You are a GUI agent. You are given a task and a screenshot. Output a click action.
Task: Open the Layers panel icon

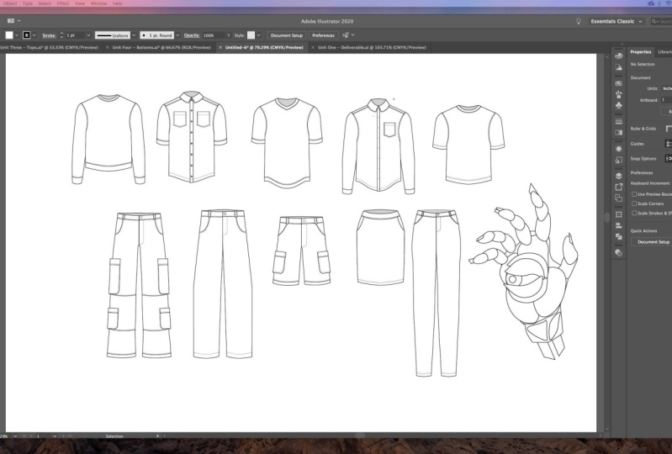618,176
